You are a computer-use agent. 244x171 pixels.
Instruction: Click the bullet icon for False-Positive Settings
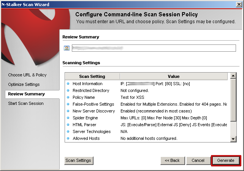(x=68, y=104)
